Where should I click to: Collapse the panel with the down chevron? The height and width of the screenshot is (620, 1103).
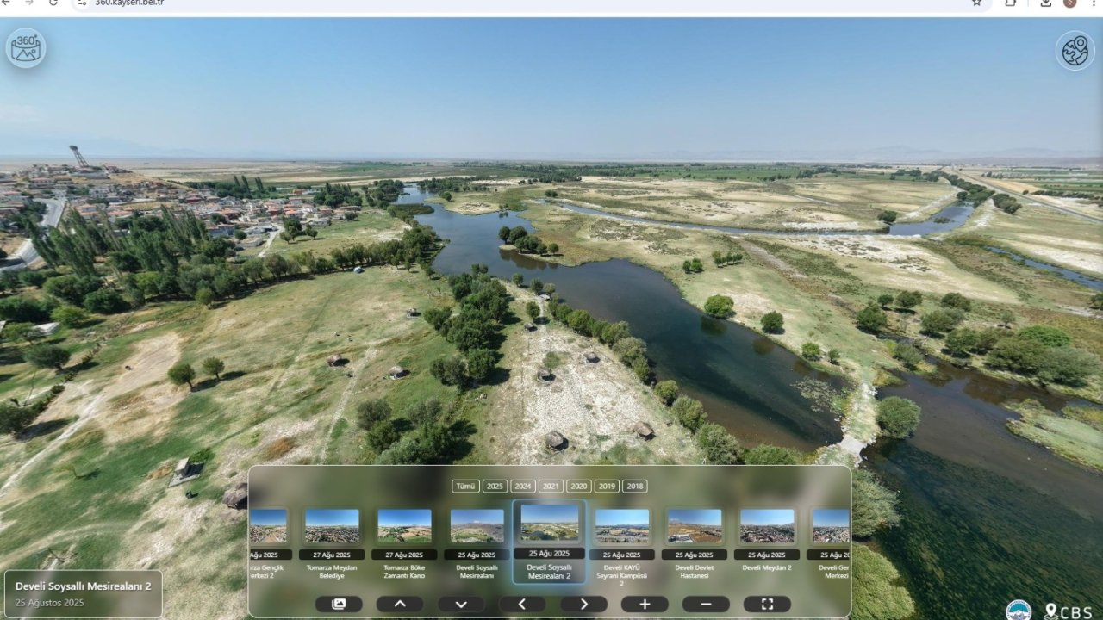[461, 603]
